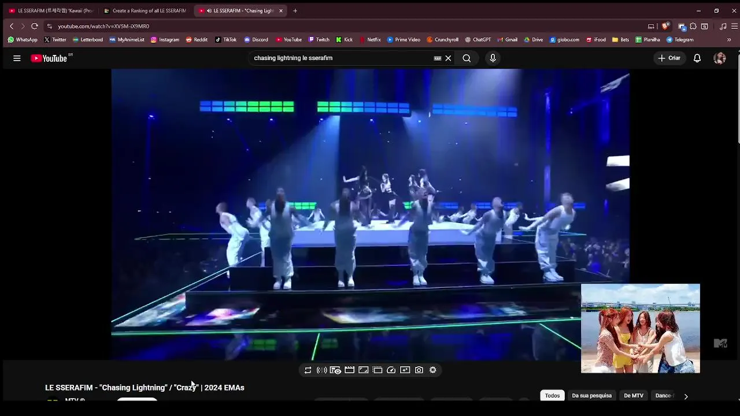Open the on-screen keyboard in search box
This screenshot has width=740, height=416.
tap(438, 58)
